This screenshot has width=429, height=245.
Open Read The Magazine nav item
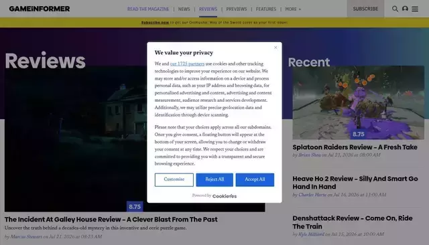(148, 9)
